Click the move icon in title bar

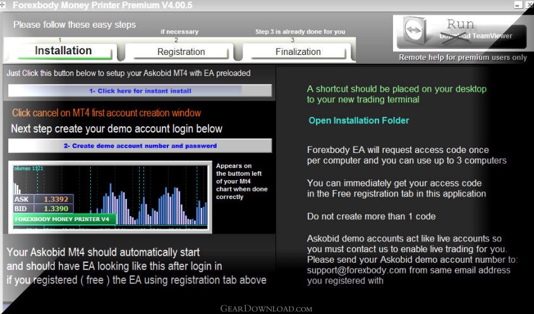(3, 4)
